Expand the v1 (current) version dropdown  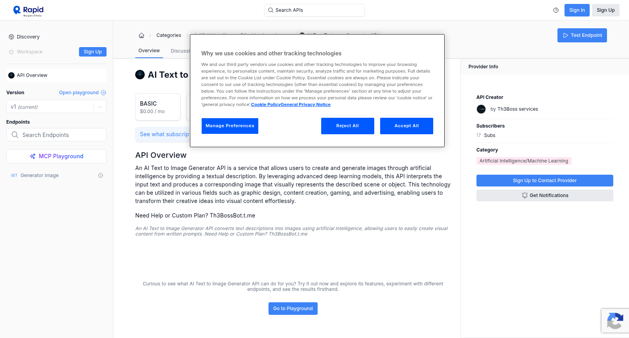pyautogui.click(x=56, y=107)
